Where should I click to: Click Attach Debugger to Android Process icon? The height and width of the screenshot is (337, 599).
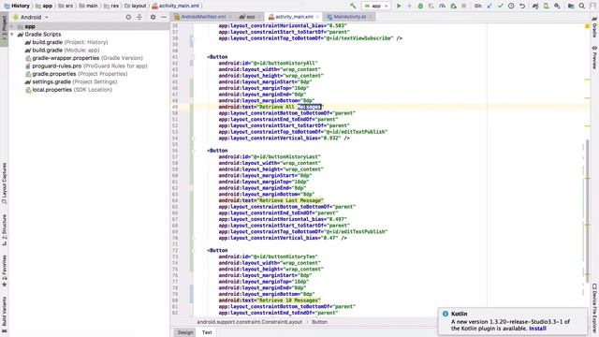pos(453,6)
